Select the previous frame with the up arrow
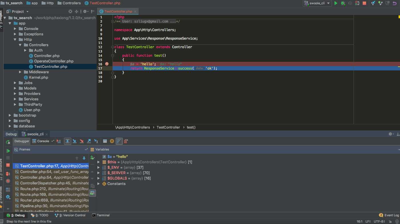Viewport: 400px width, 224px height. point(77,158)
